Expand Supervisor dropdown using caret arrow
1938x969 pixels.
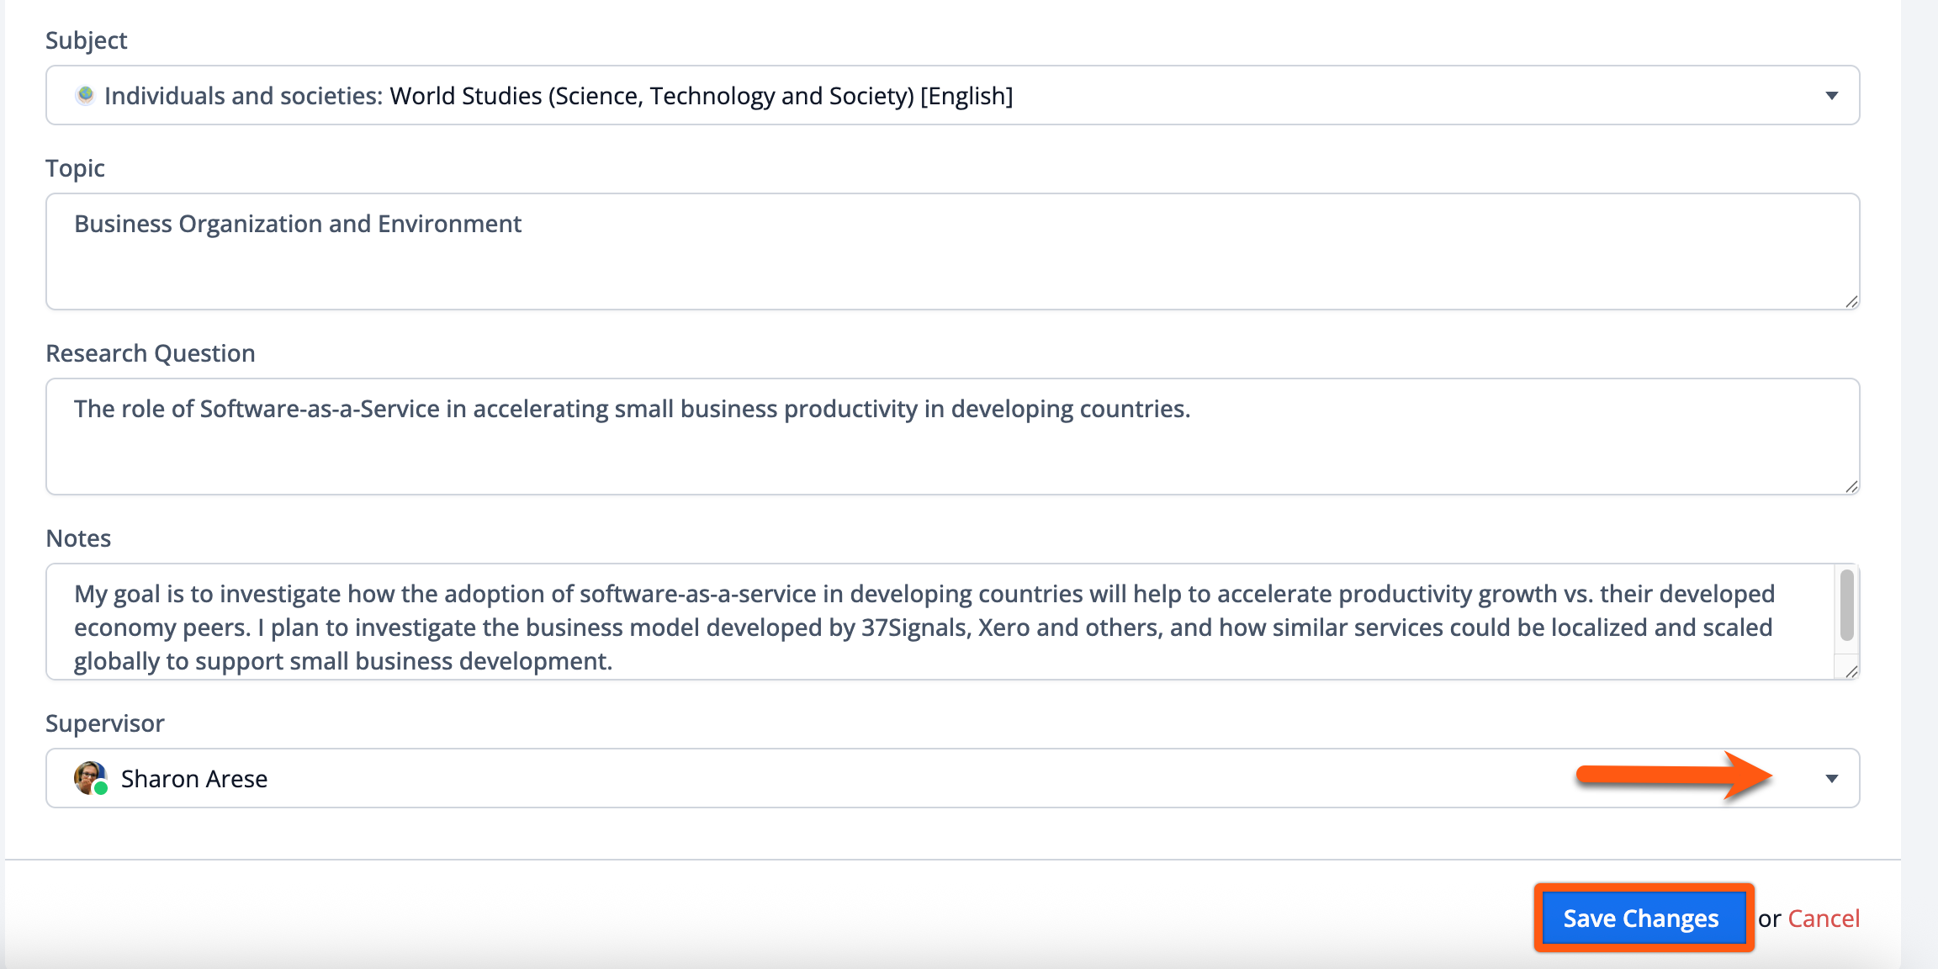pyautogui.click(x=1831, y=779)
